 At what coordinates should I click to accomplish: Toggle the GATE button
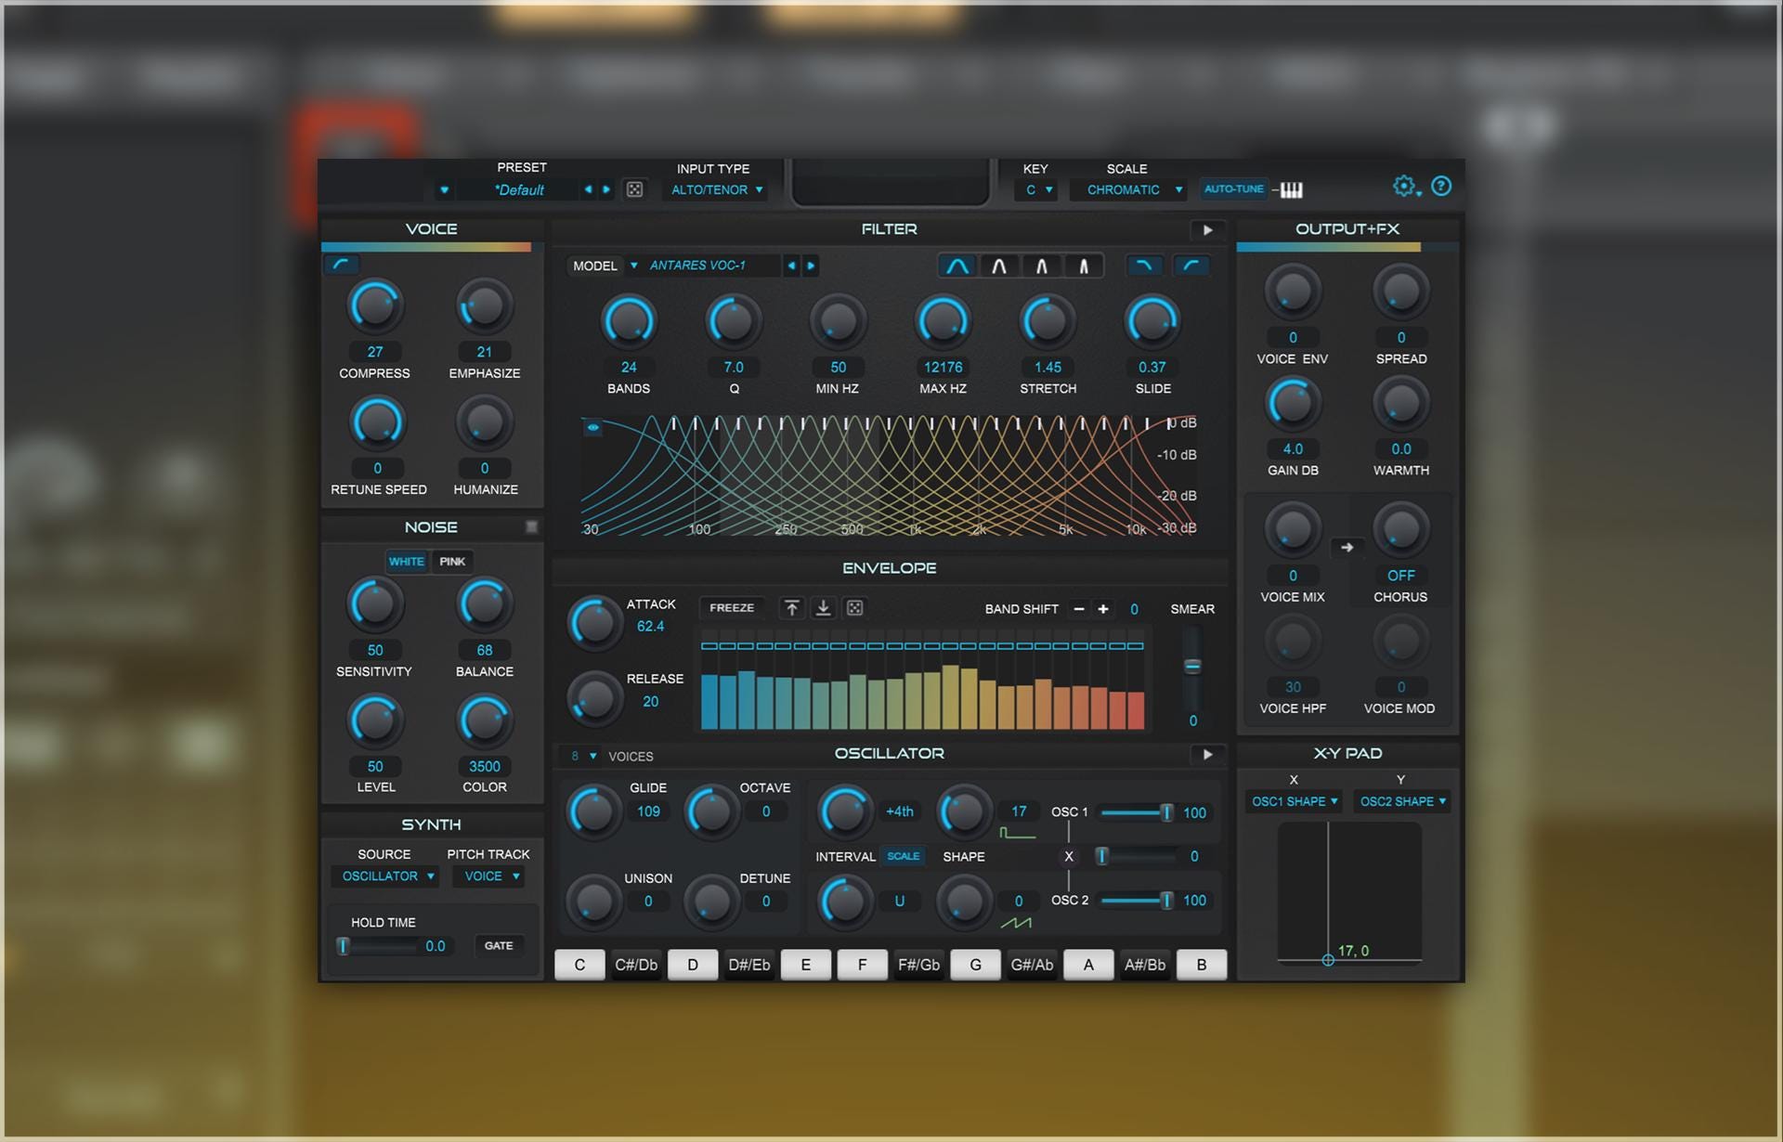pyautogui.click(x=499, y=945)
